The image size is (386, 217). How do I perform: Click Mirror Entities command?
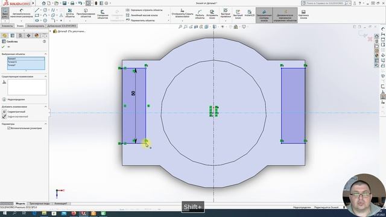pyautogui.click(x=144, y=10)
